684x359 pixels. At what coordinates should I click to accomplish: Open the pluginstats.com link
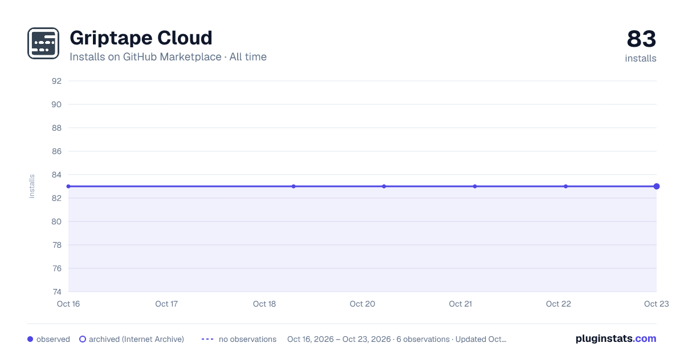coord(616,338)
